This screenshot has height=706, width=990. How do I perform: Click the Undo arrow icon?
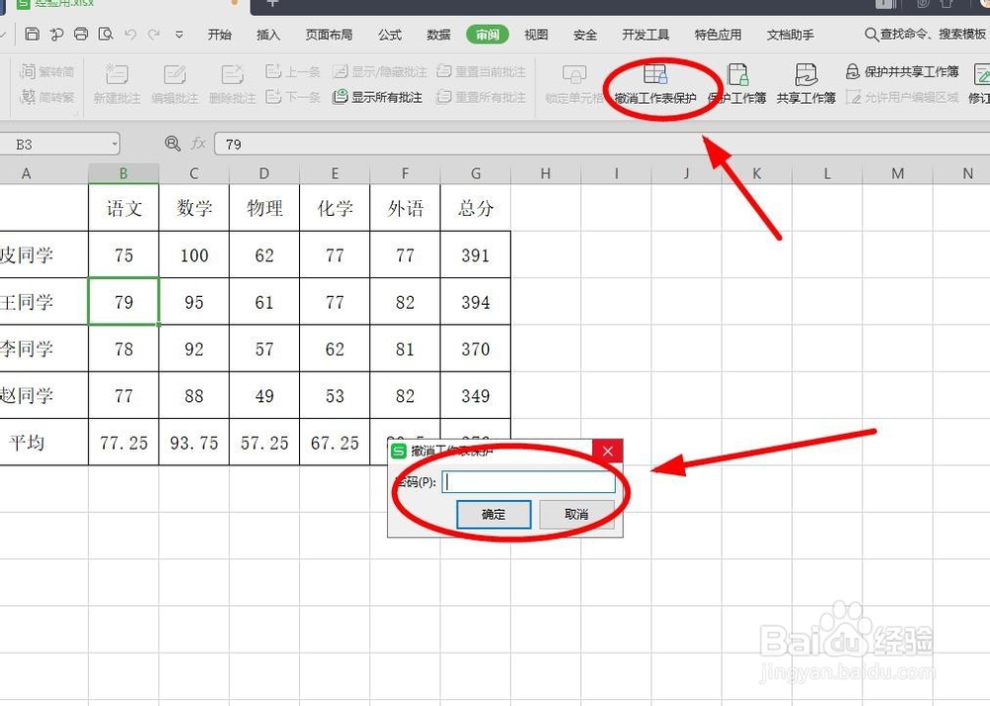pyautogui.click(x=130, y=34)
